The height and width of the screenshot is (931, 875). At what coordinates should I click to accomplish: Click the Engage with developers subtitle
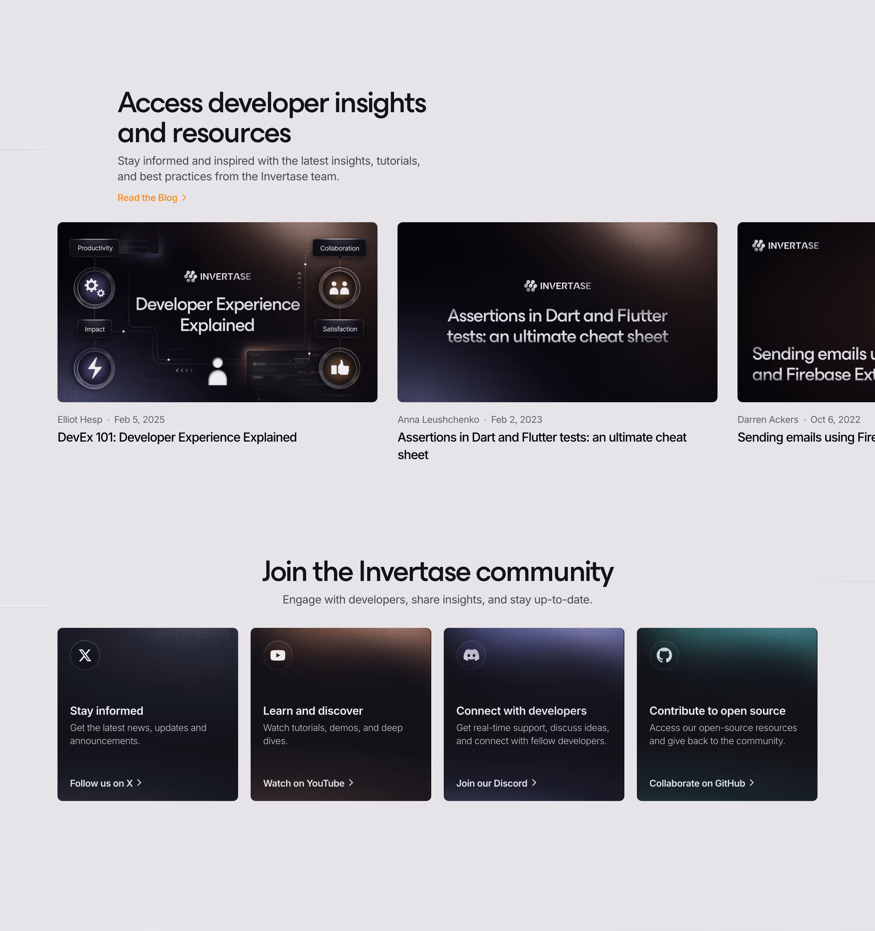tap(437, 600)
